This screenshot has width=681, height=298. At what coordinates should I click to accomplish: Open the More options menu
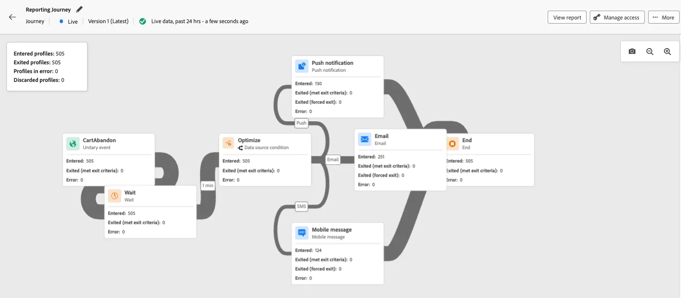click(x=664, y=18)
